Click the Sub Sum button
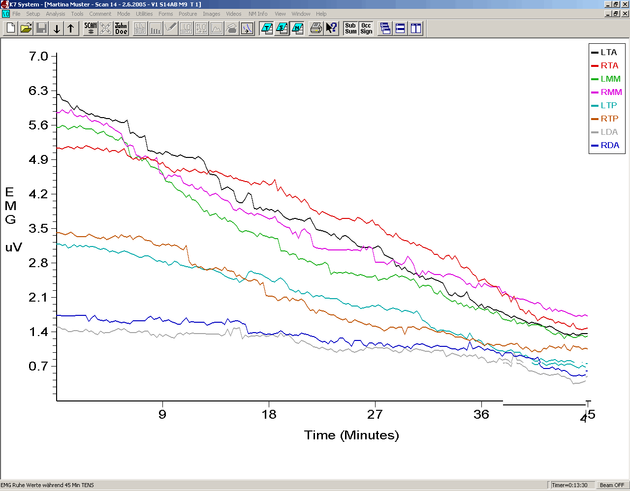Viewport: 630px width, 491px height. 350,29
